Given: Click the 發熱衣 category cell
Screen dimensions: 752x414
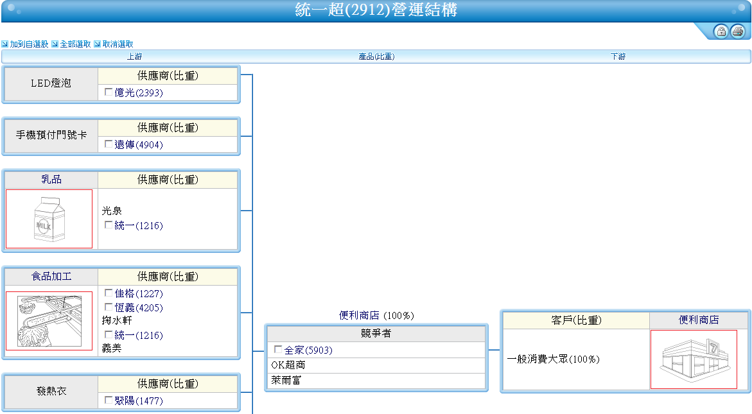Looking at the screenshot, I should tap(51, 391).
